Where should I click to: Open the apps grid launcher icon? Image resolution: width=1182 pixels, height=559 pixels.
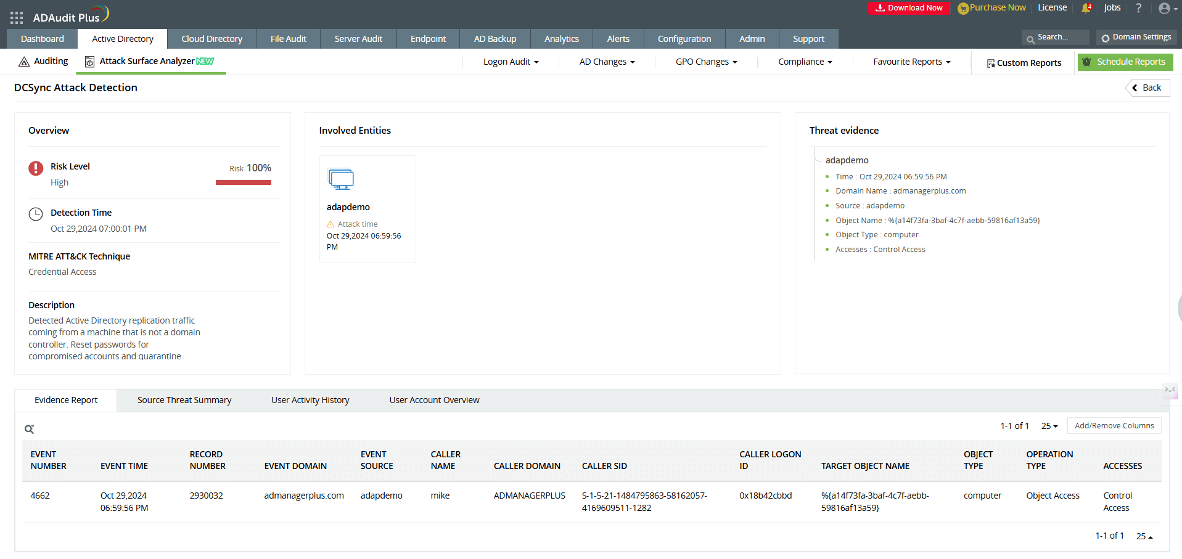17,18
